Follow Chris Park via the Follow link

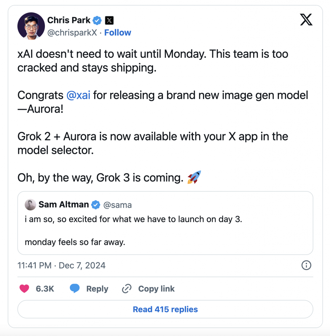point(117,32)
